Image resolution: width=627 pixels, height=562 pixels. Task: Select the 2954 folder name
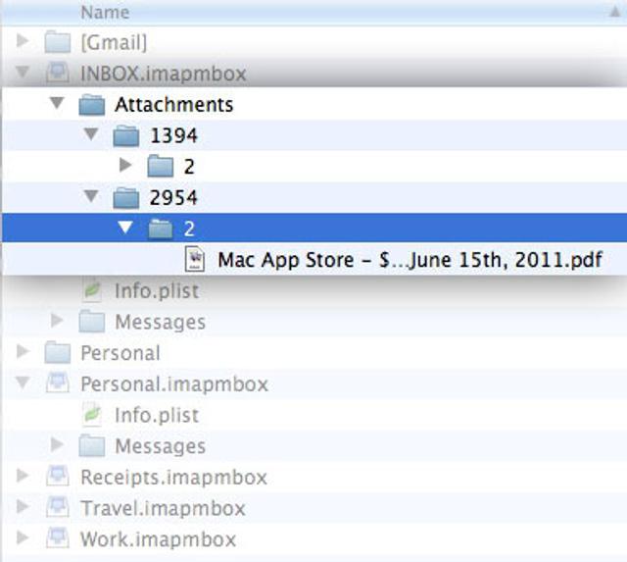173,198
